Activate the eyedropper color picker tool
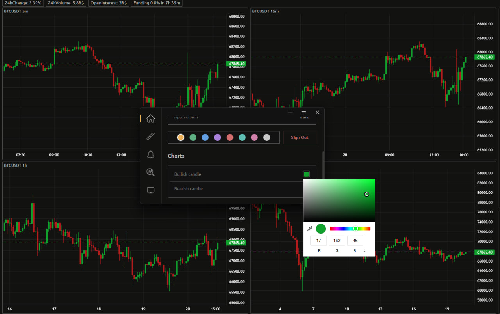This screenshot has width=500, height=314. pyautogui.click(x=310, y=229)
